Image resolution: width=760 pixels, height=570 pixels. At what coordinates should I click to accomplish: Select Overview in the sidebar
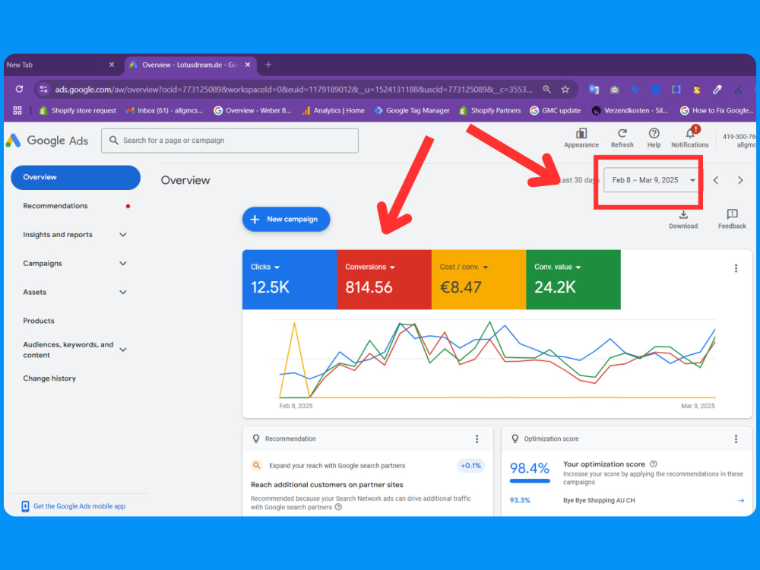coord(75,177)
